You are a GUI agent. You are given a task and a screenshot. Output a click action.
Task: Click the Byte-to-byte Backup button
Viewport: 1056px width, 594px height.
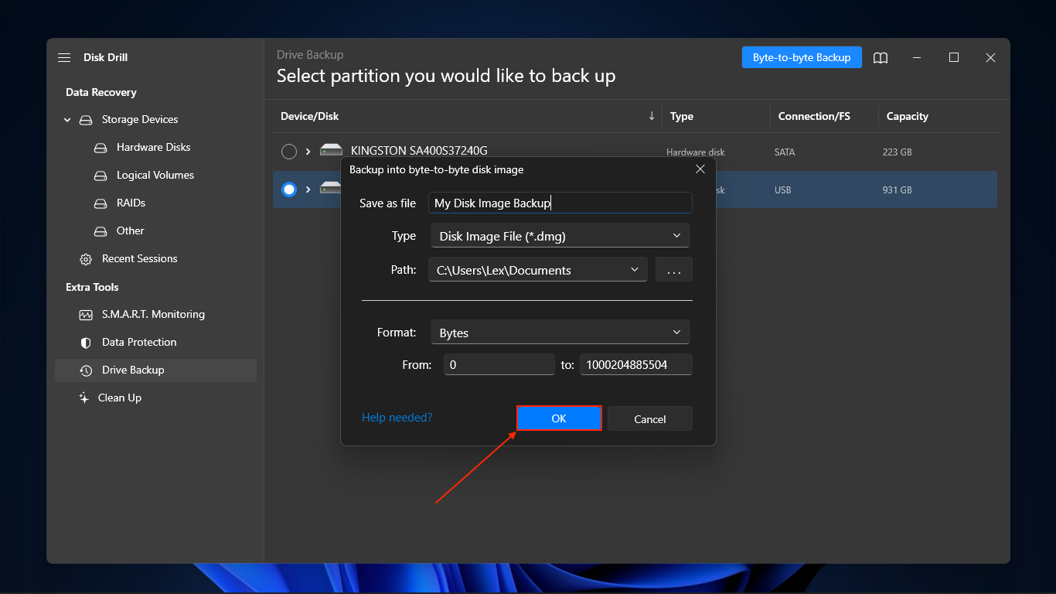point(802,57)
